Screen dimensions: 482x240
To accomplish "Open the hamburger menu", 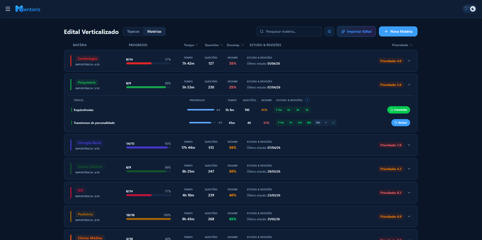I will tap(8, 9).
